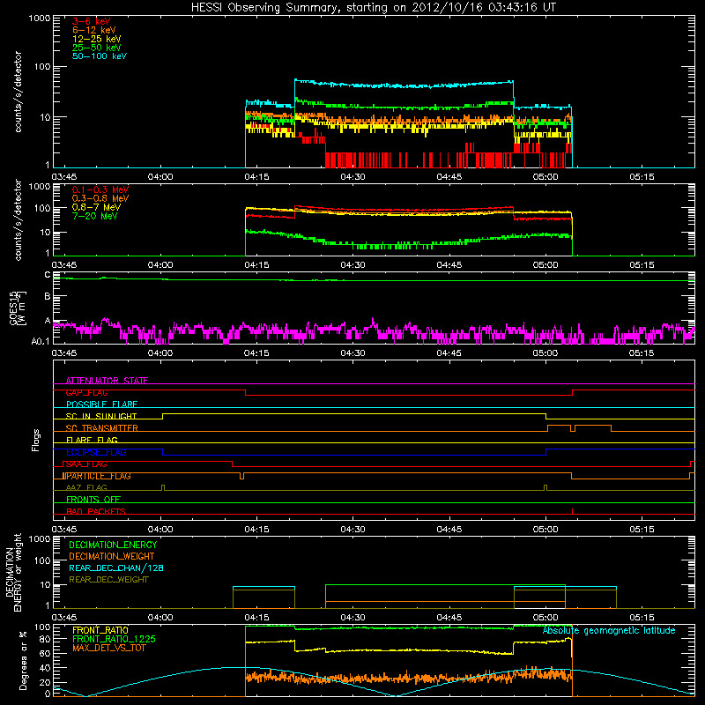
Task: Click the Absolute geomagnetic latitude label
Action: (609, 630)
